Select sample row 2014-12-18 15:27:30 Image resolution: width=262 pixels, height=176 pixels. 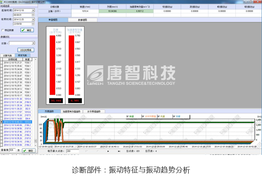coord(17,83)
